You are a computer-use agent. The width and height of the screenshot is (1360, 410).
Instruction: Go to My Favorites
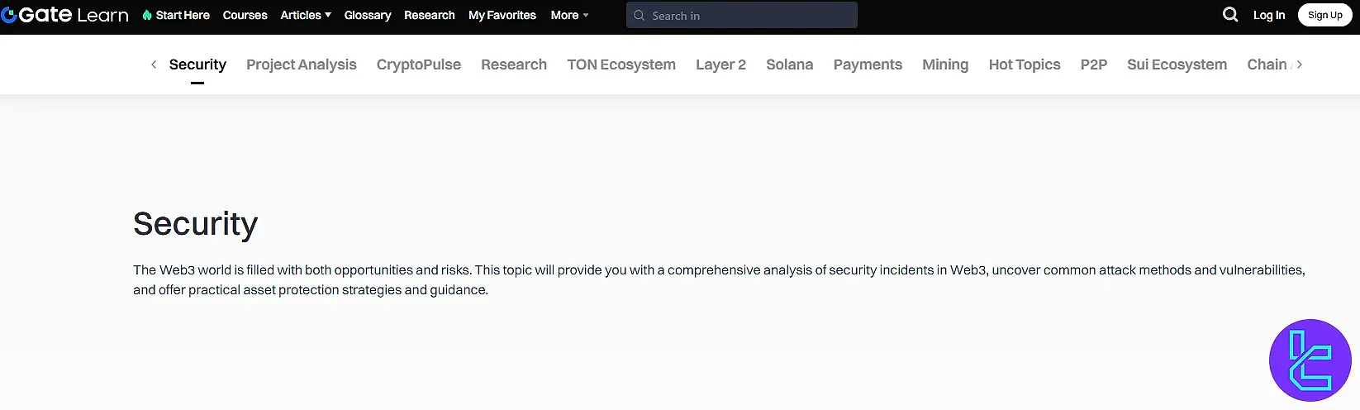pyautogui.click(x=502, y=15)
